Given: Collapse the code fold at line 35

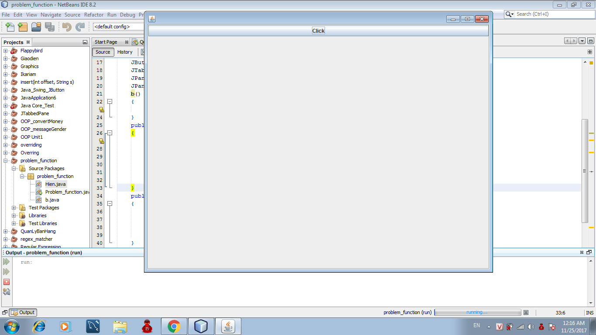Looking at the screenshot, I should tap(110, 203).
